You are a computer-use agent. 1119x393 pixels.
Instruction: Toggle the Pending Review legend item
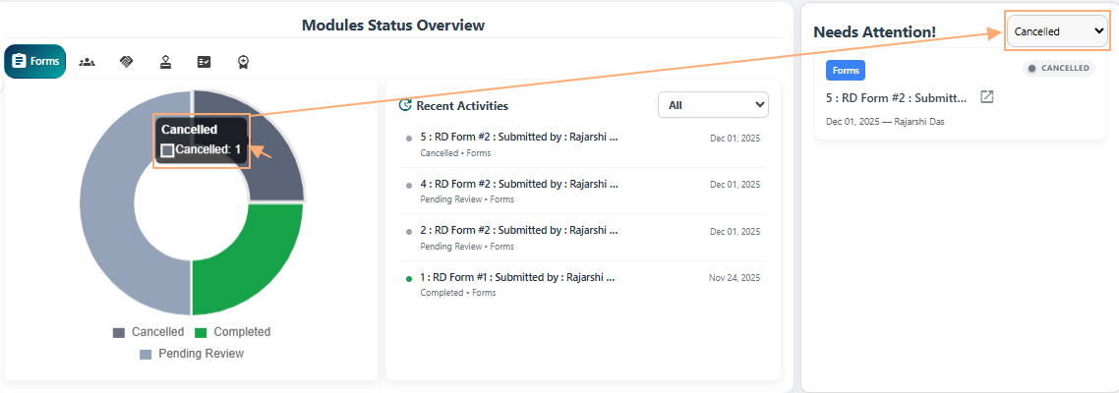click(192, 354)
